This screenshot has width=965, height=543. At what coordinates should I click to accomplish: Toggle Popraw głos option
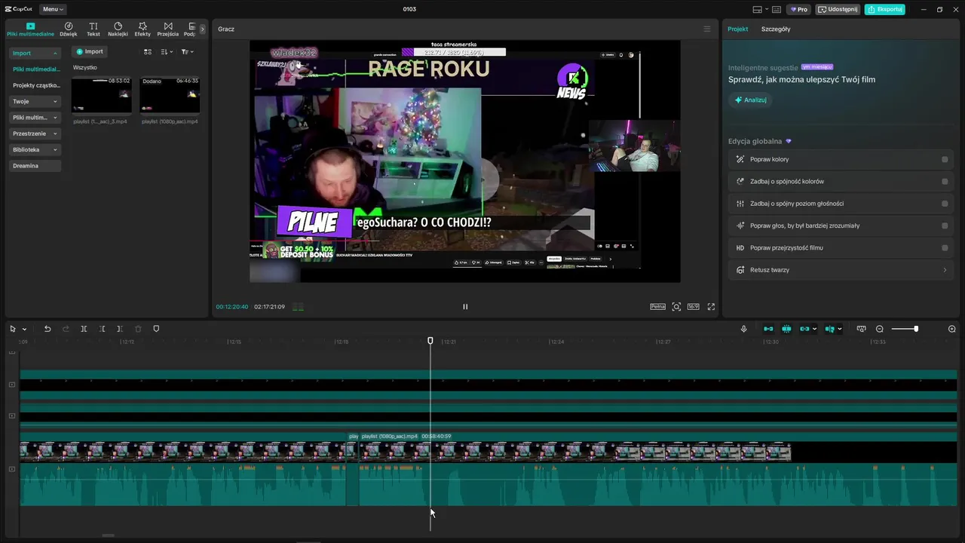(945, 225)
